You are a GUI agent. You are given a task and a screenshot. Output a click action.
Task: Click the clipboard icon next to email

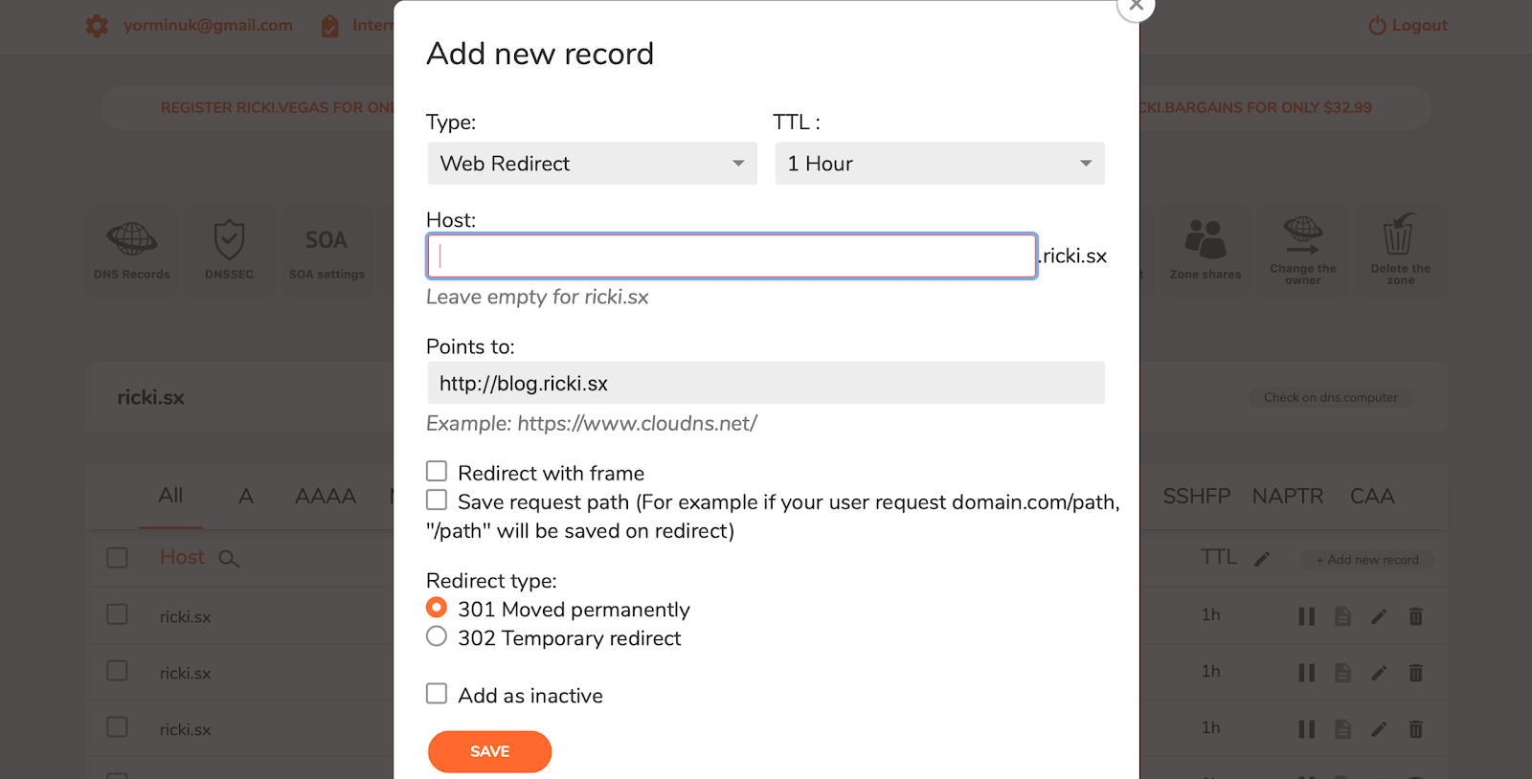coord(330,26)
